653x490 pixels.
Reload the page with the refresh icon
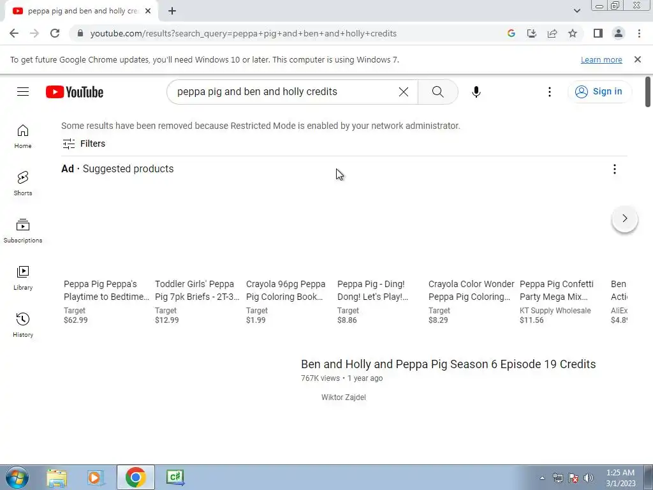(55, 33)
